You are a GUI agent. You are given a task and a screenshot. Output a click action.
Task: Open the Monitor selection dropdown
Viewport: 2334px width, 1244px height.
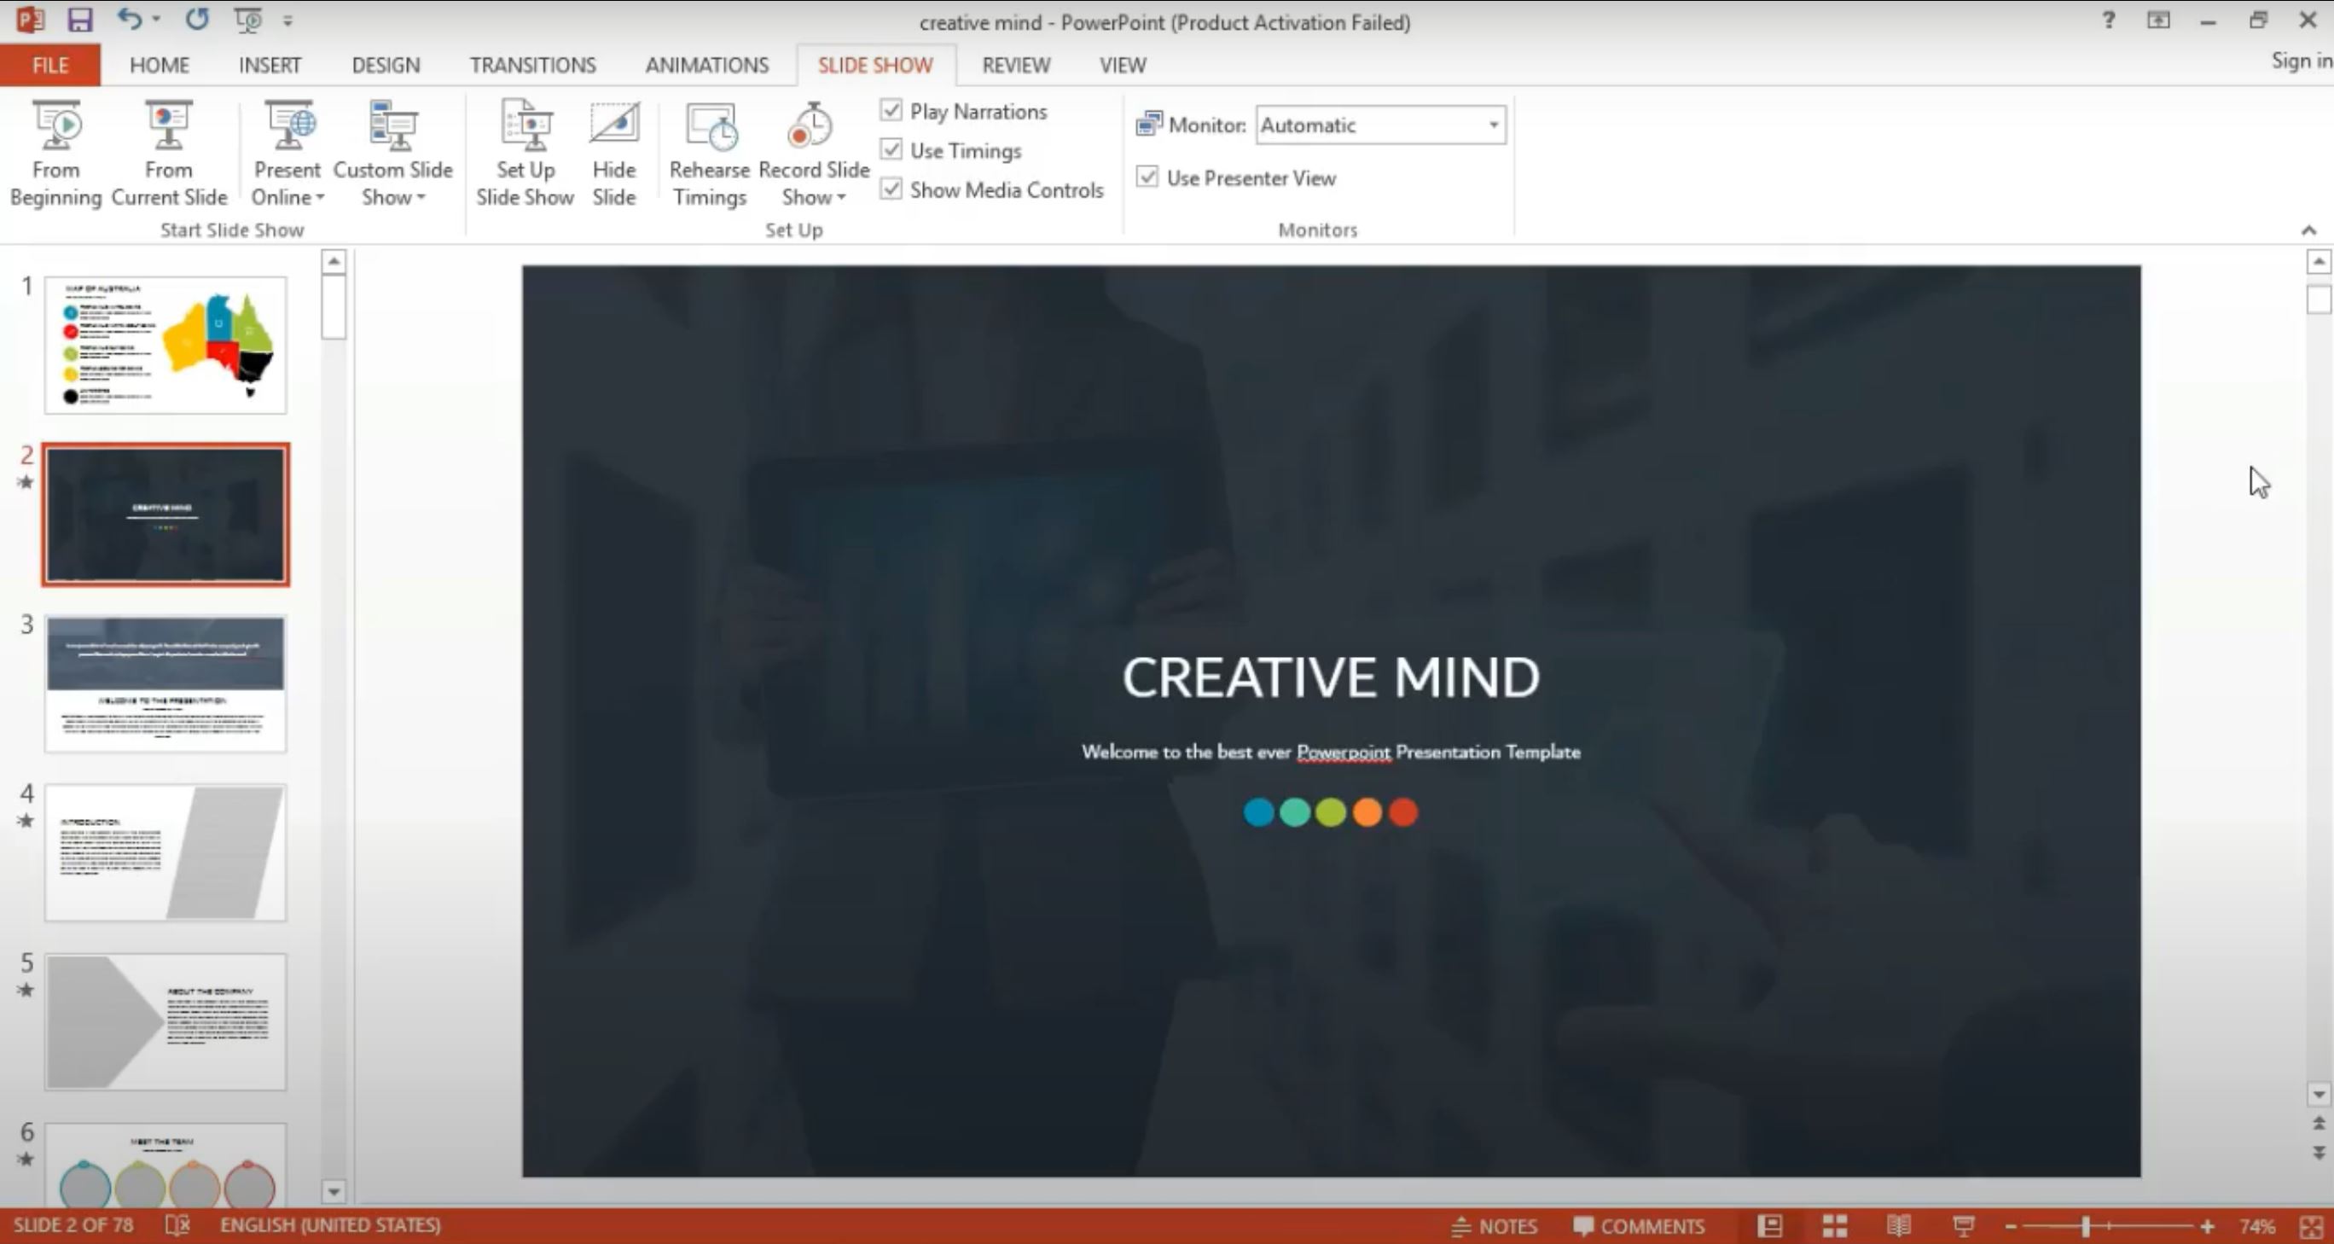(1493, 125)
